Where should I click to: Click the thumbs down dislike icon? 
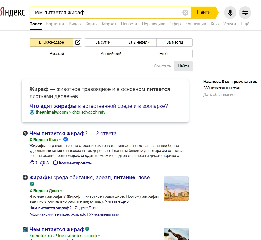click(x=42, y=163)
